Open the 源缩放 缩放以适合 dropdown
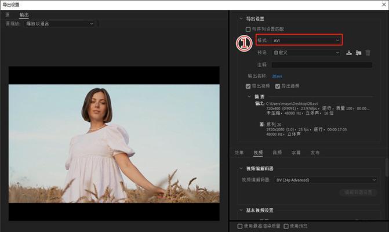Viewport: 389px width, 232px height. [60, 24]
